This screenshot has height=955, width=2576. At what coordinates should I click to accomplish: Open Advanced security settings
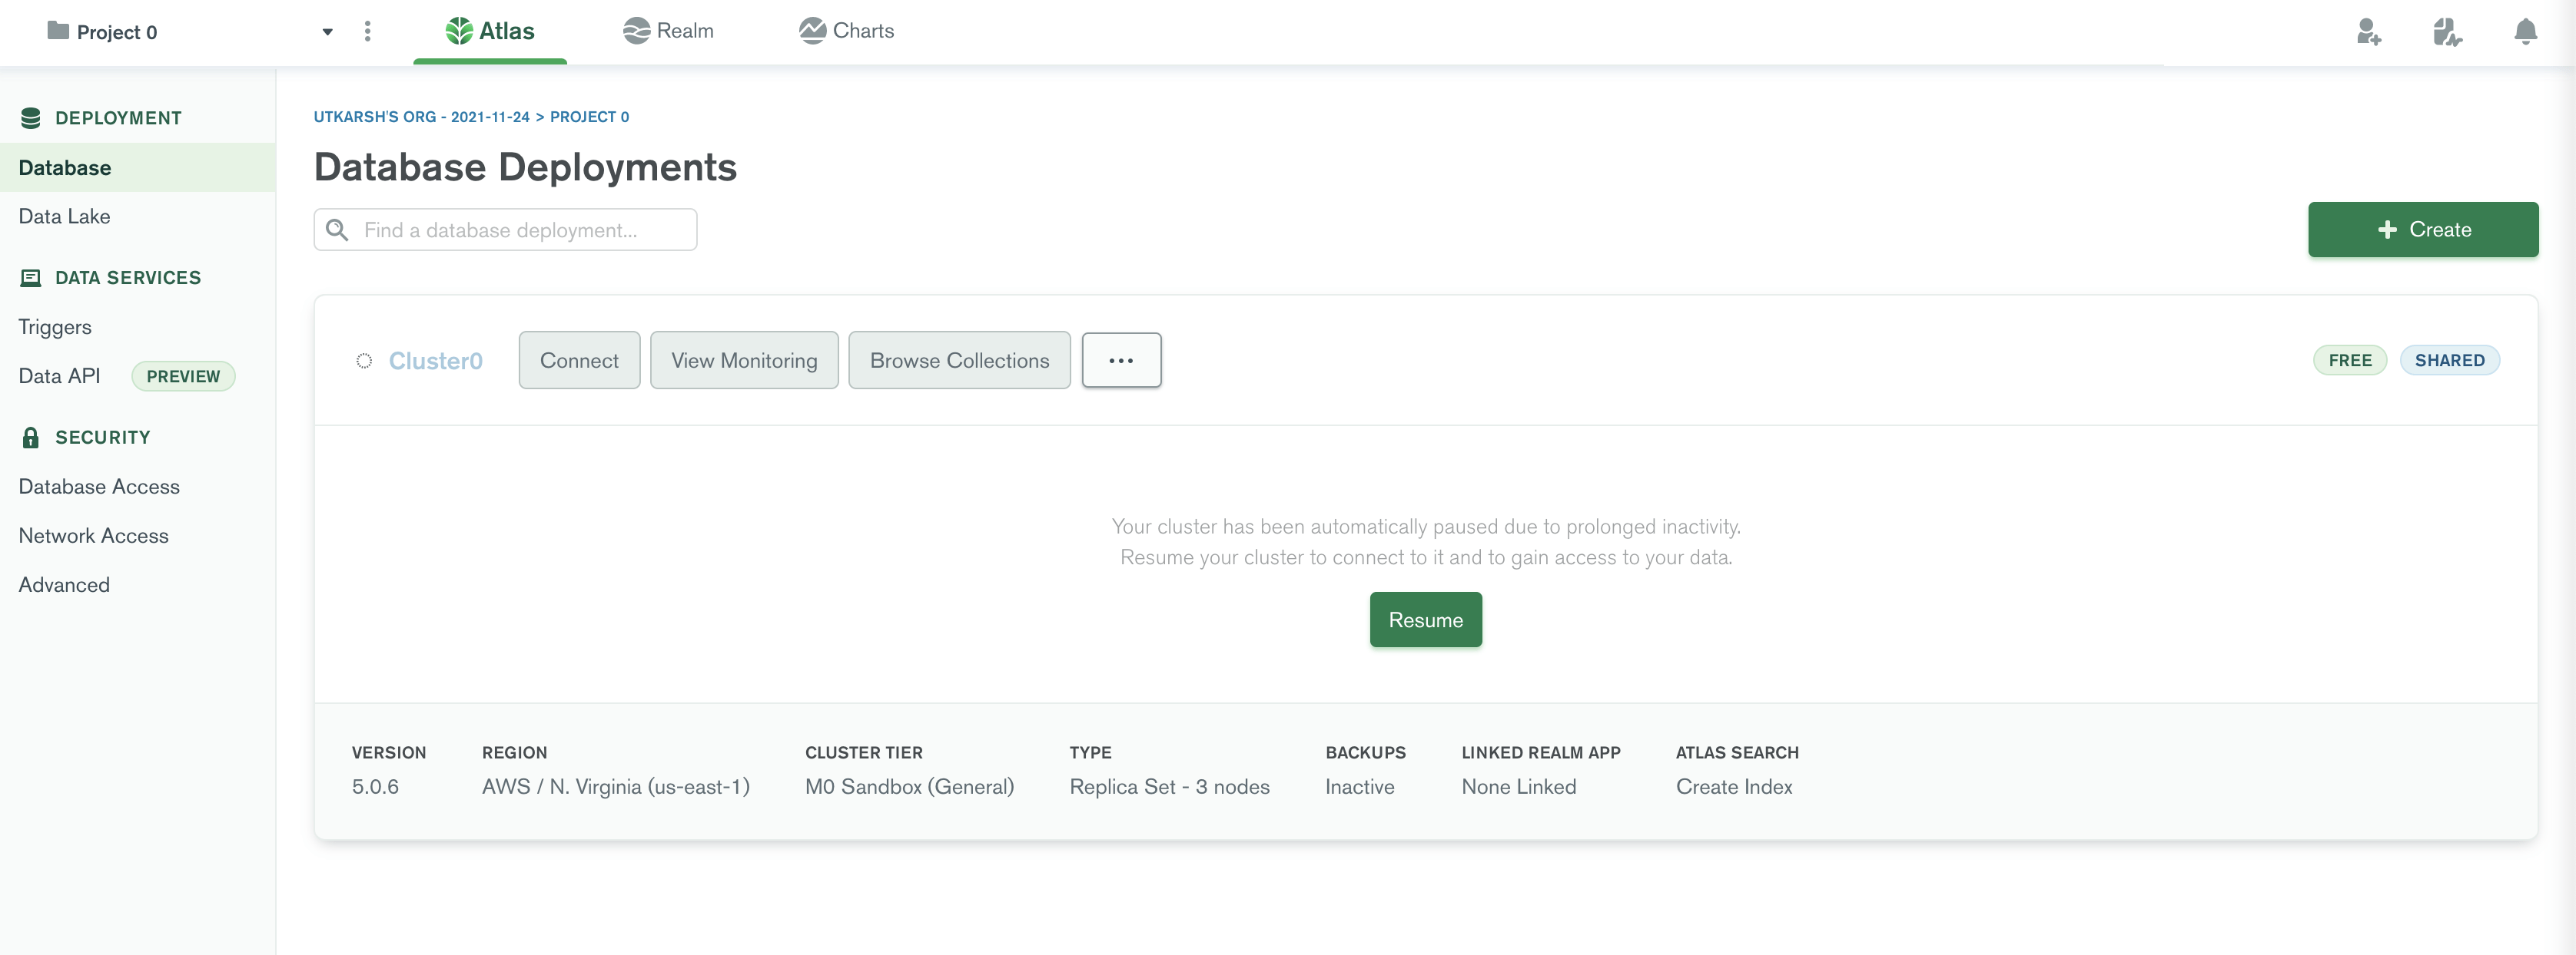[64, 584]
